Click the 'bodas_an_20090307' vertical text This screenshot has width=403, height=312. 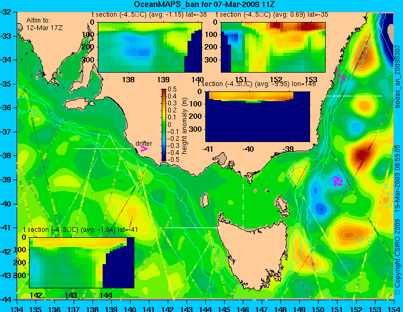coord(398,76)
